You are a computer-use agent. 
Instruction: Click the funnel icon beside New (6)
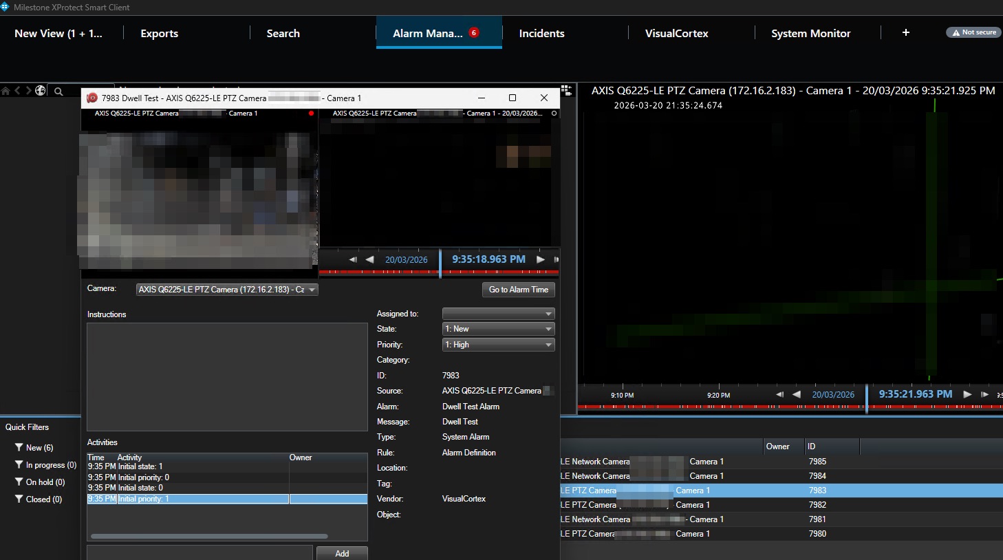(19, 447)
